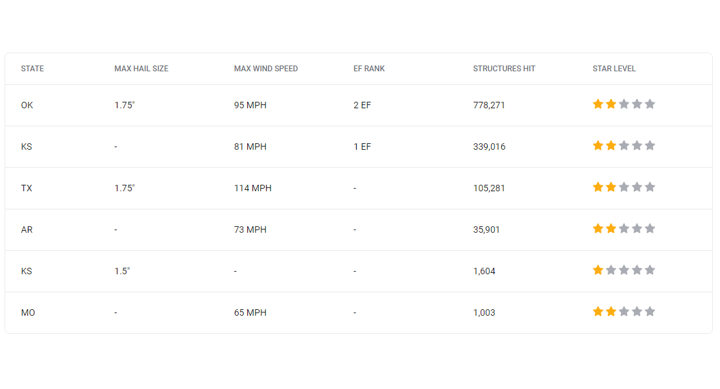The height and width of the screenshot is (389, 720).
Task: Click the second gray star in 1.5" hail row
Action: [x=624, y=270]
